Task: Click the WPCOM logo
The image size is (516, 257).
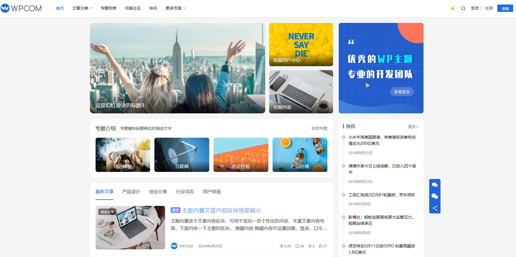Action: pyautogui.click(x=21, y=8)
